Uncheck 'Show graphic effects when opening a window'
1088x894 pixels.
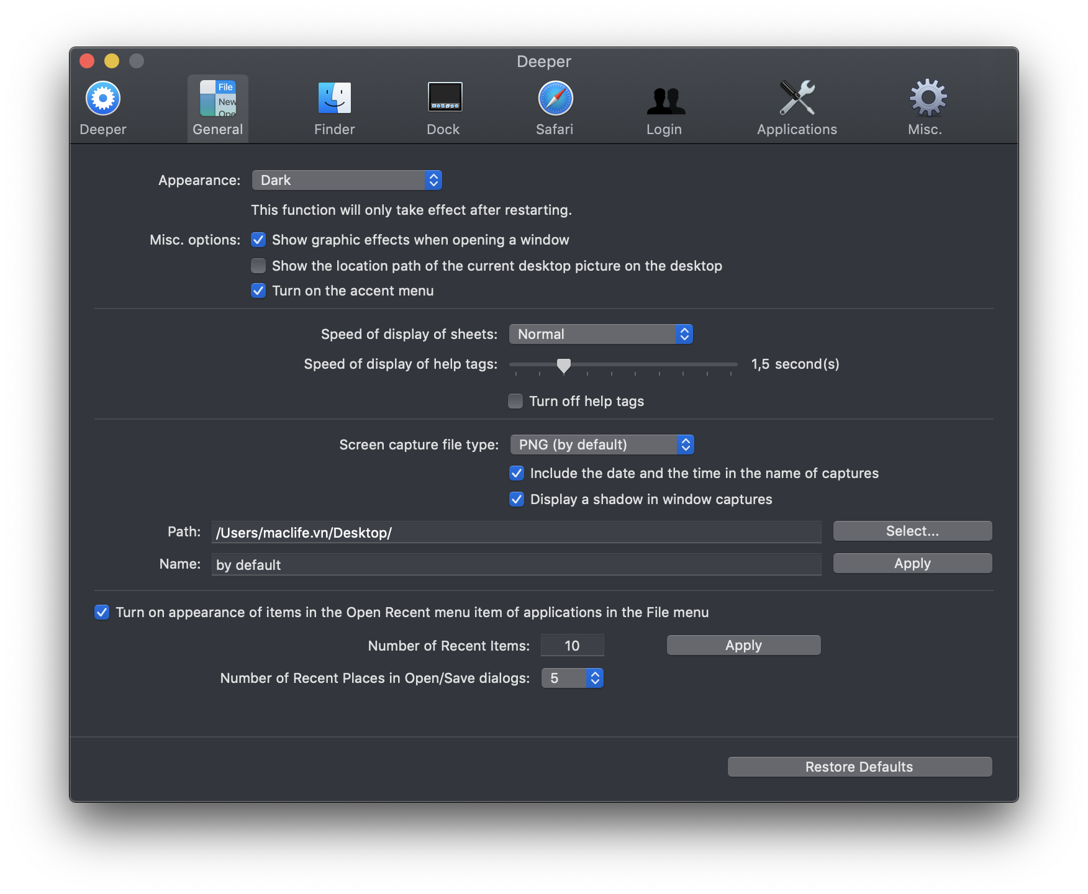tap(258, 240)
